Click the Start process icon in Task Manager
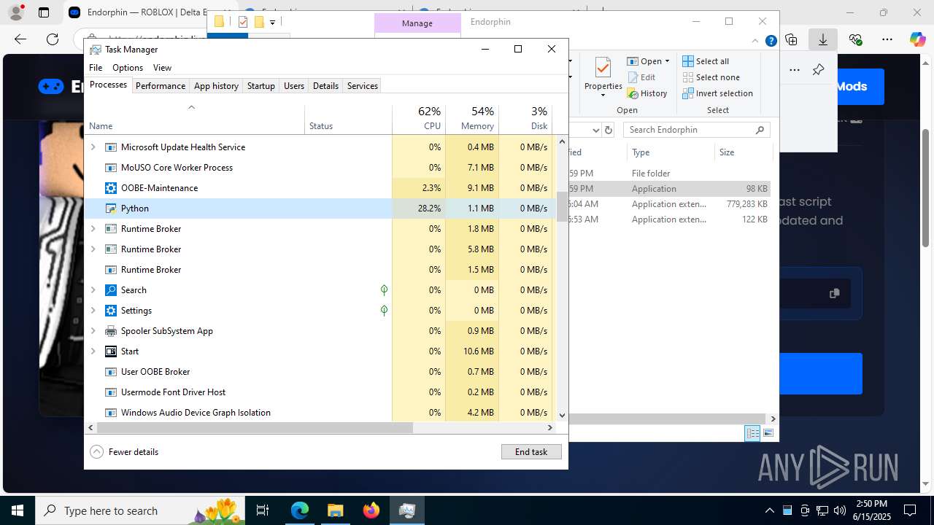 111,351
